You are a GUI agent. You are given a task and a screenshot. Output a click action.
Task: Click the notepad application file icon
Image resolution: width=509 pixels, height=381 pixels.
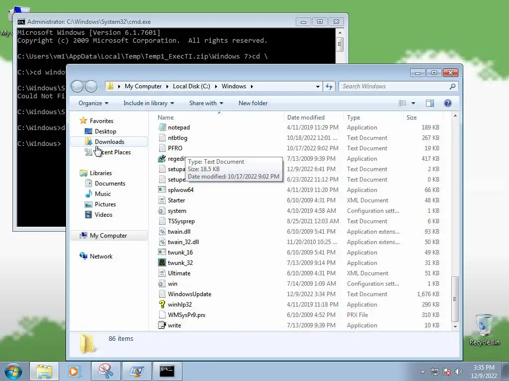click(x=162, y=127)
